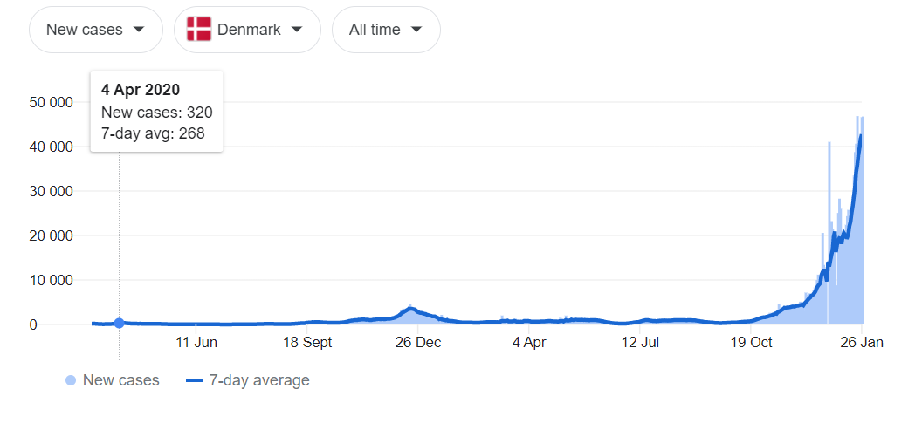
Task: Click the 50 000 y-axis label
Action: coord(51,102)
